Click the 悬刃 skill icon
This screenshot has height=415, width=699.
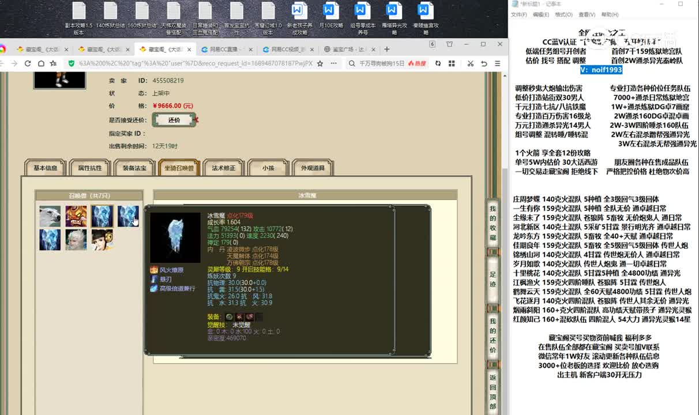click(x=154, y=279)
